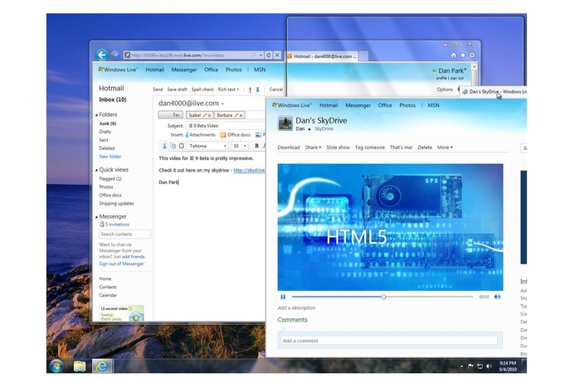Image resolution: width=575 pixels, height=382 pixels.
Task: Collapse the Folders section
Action: point(96,115)
